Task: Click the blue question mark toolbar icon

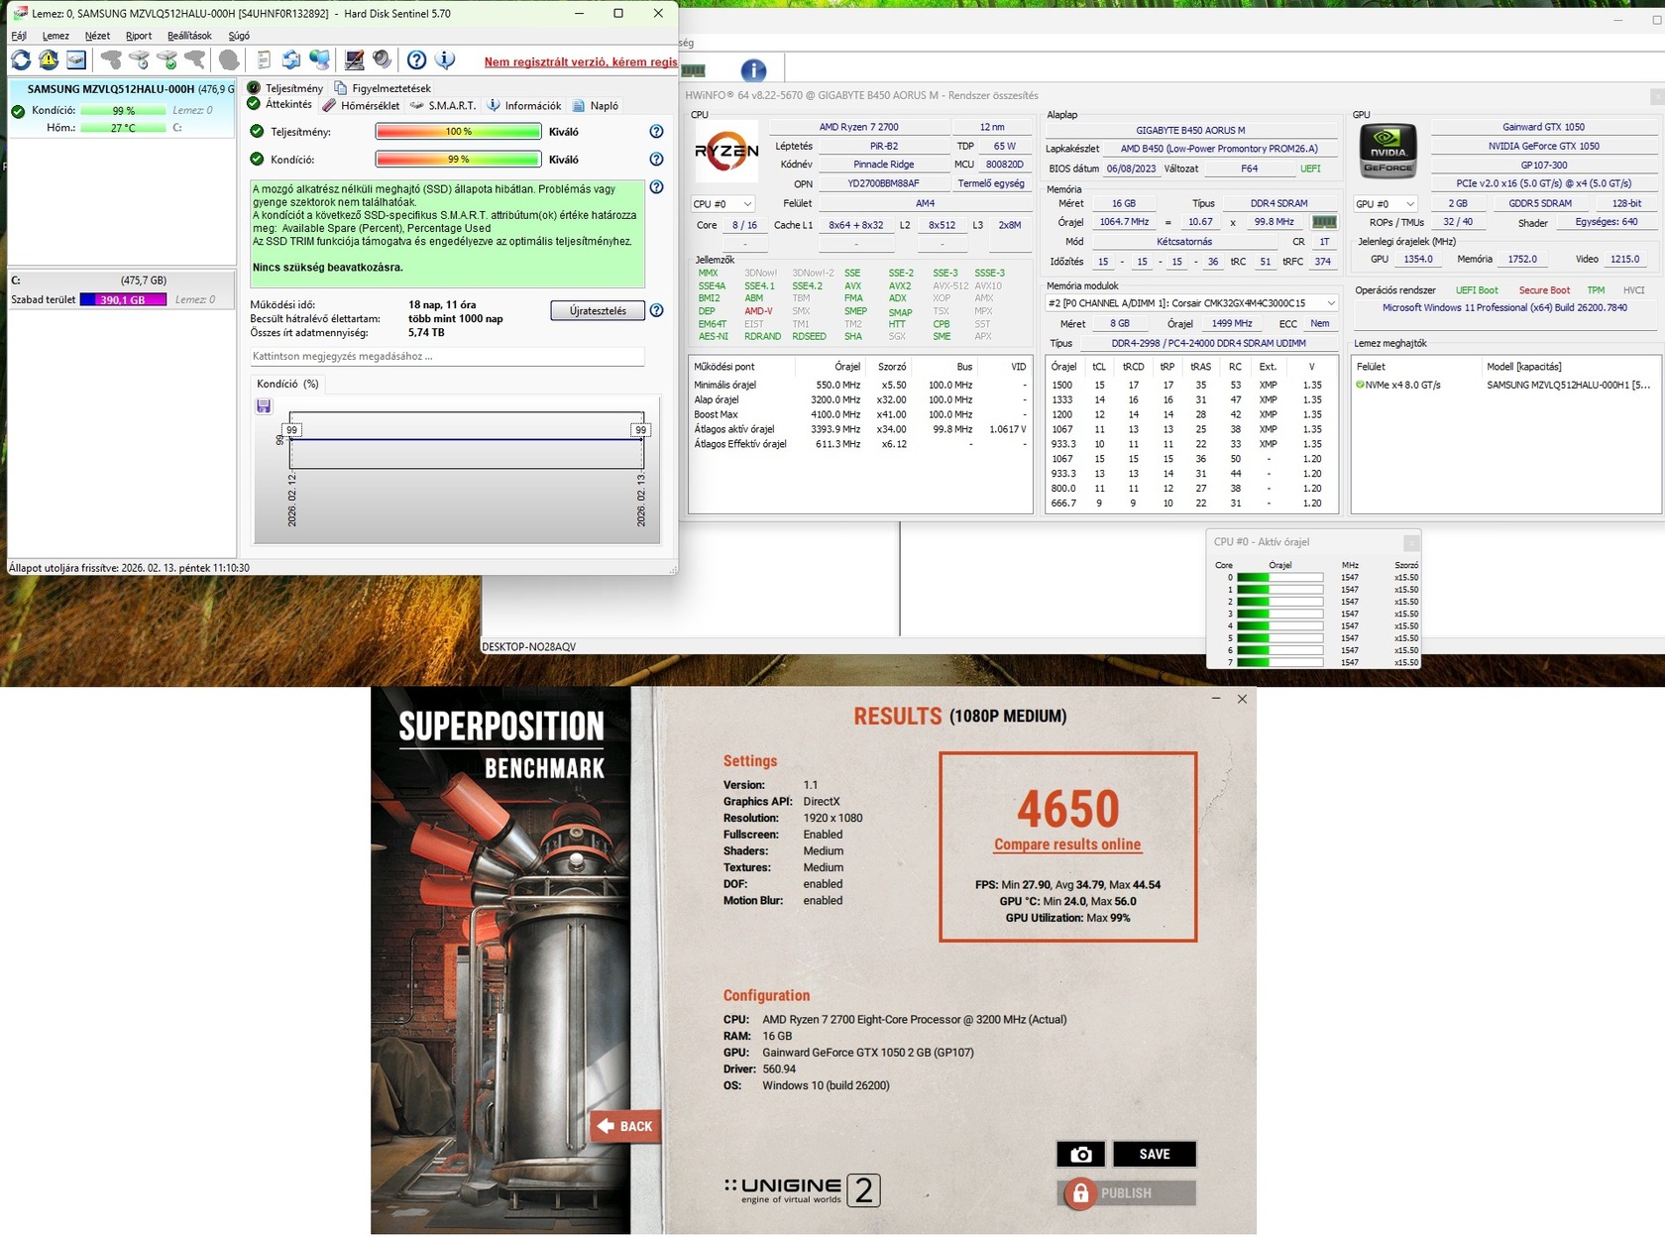Action: 417,60
